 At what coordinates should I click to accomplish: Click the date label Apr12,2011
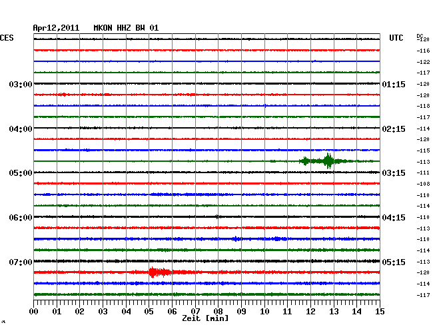tap(56, 28)
